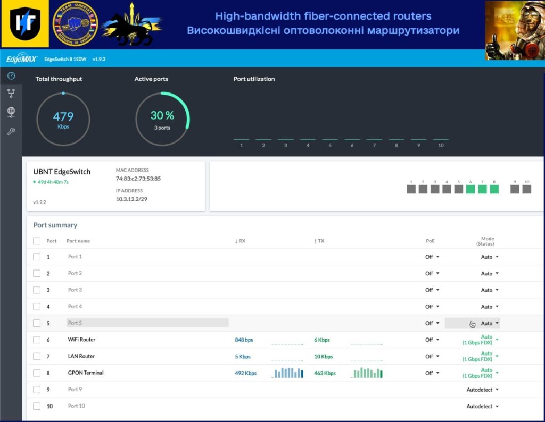This screenshot has width=545, height=422.
Task: Sort by the RX column header
Action: 240,241
